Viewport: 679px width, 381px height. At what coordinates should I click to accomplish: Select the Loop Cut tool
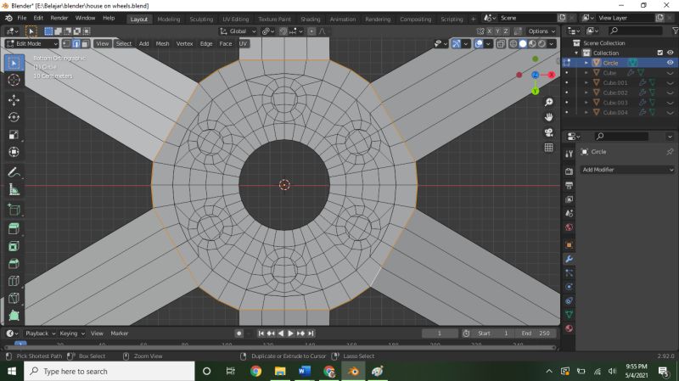[14, 281]
